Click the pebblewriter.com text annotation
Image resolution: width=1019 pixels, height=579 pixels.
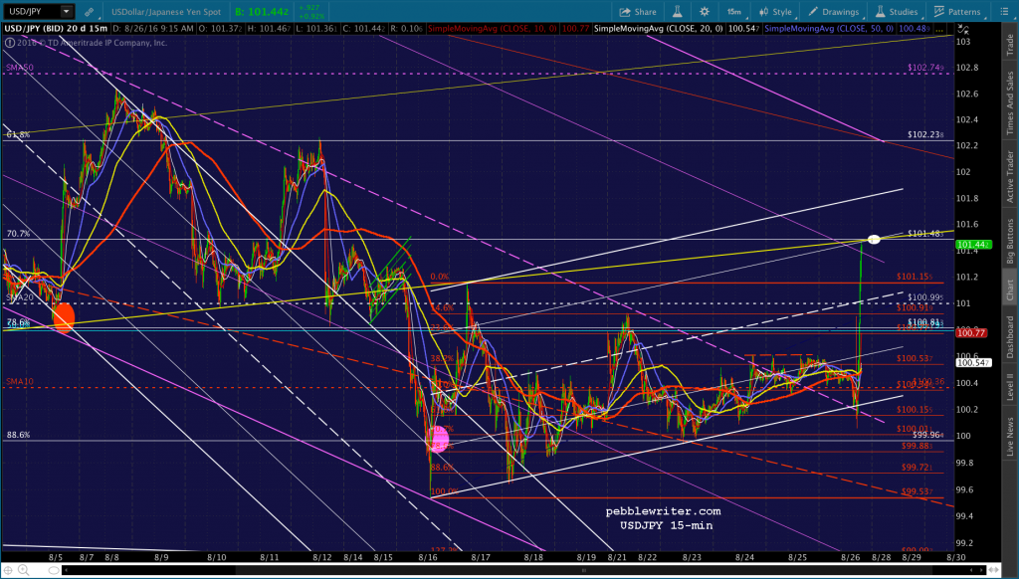coord(663,511)
